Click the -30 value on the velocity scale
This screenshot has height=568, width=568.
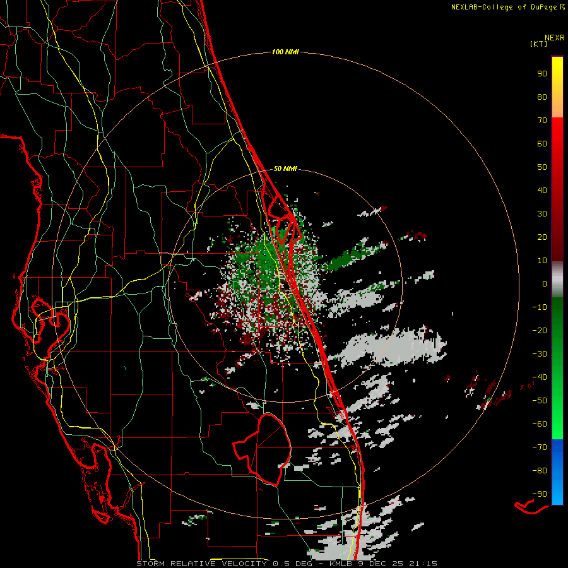click(x=540, y=354)
